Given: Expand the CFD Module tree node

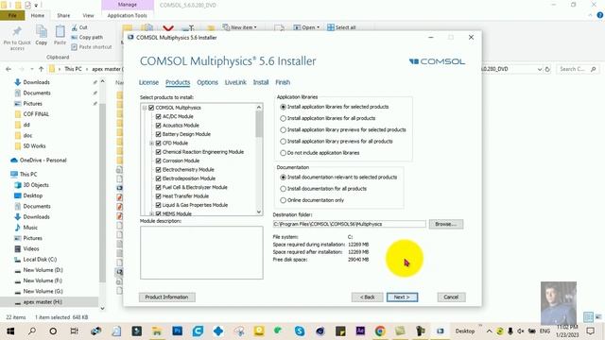Looking at the screenshot, I should [151, 143].
